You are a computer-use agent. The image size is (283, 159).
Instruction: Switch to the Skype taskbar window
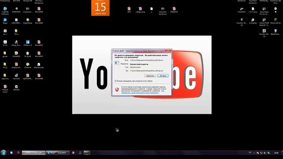coord(58,153)
